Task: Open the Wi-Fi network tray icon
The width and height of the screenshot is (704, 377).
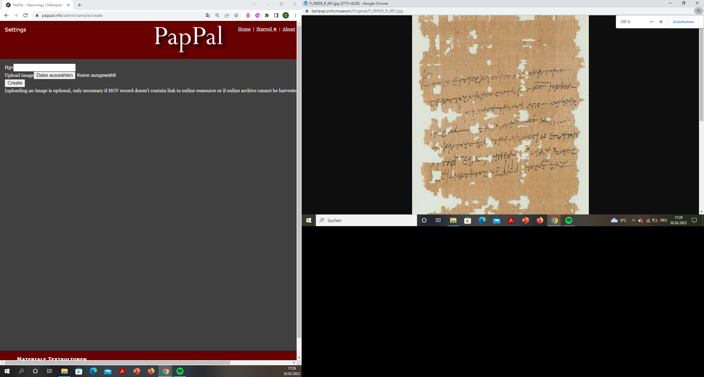Action: pos(648,220)
